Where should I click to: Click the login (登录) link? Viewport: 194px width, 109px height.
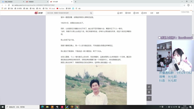pos(158,13)
